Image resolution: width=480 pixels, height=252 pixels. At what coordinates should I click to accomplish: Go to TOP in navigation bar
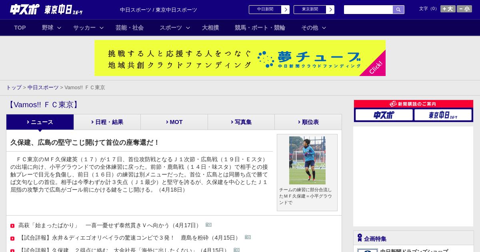[20, 28]
